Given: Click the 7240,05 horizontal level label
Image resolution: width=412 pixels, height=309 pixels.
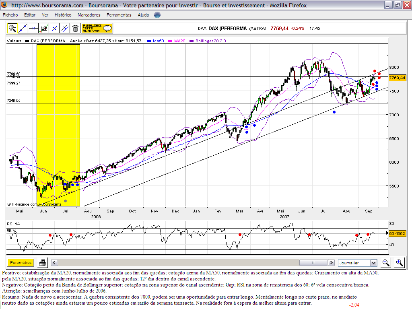Looking at the screenshot, I should 14,100.
